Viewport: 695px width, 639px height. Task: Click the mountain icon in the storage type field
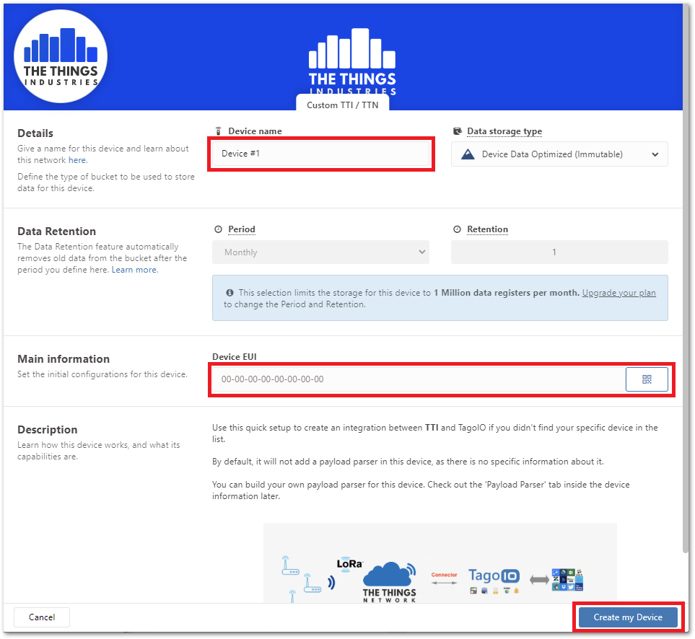tap(468, 154)
